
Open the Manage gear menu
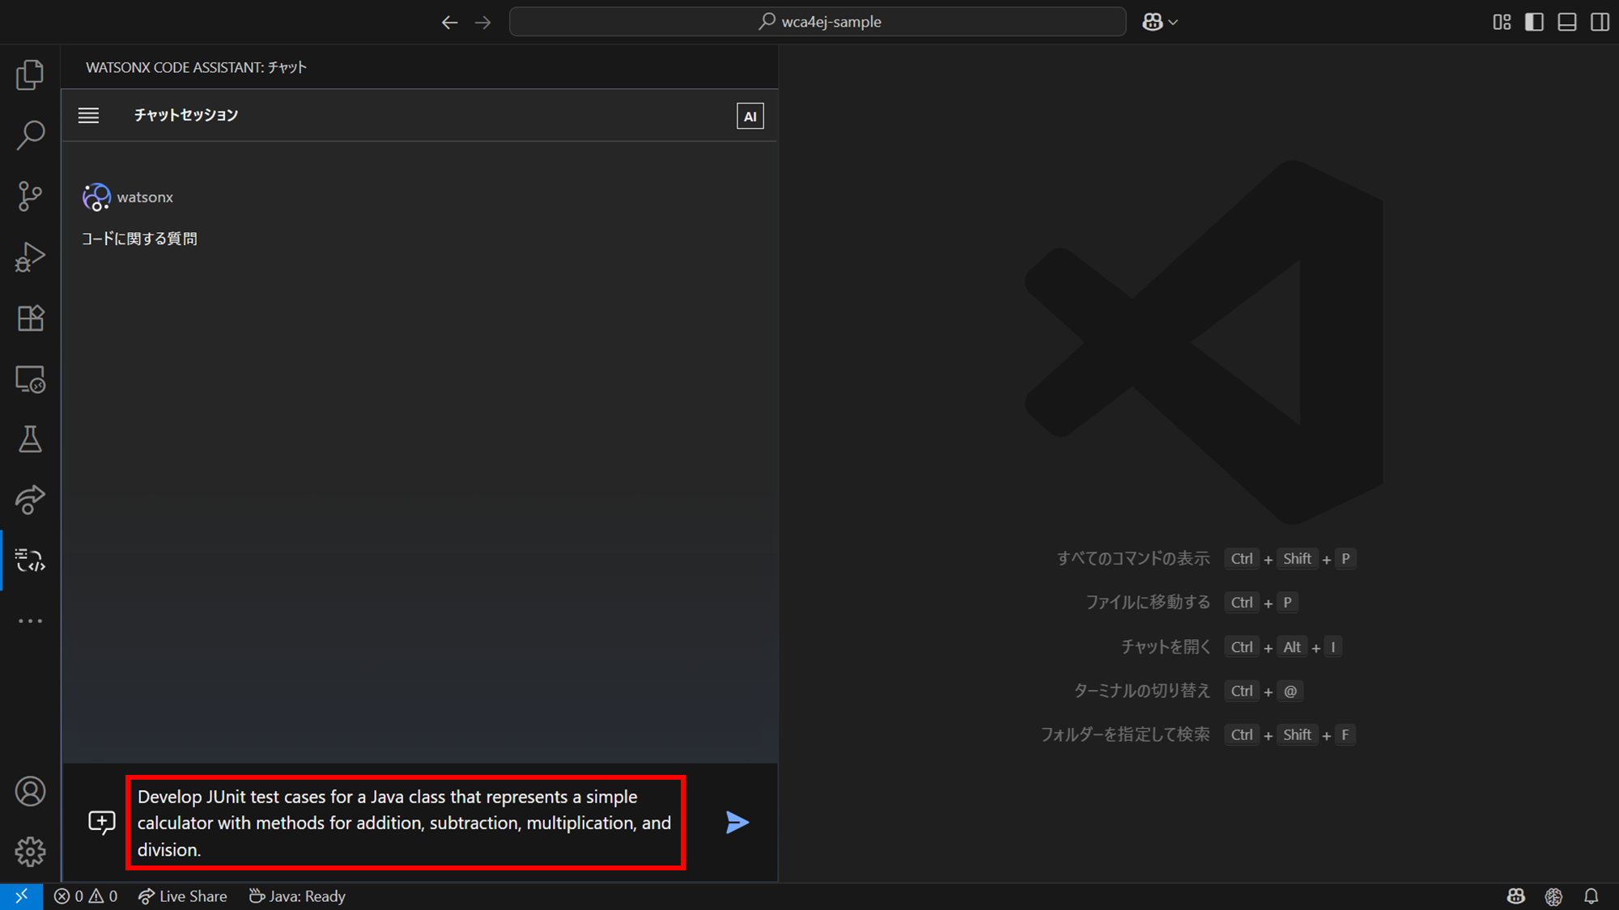30,851
